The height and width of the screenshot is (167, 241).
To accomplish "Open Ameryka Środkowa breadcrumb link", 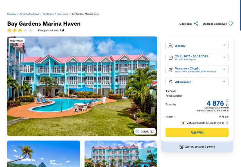I will tap(29, 14).
